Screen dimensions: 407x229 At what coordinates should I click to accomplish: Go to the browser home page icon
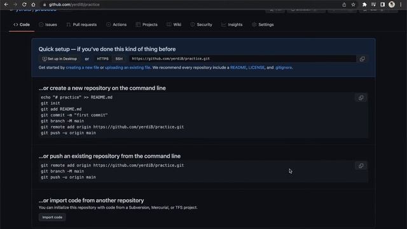(x=33, y=4)
